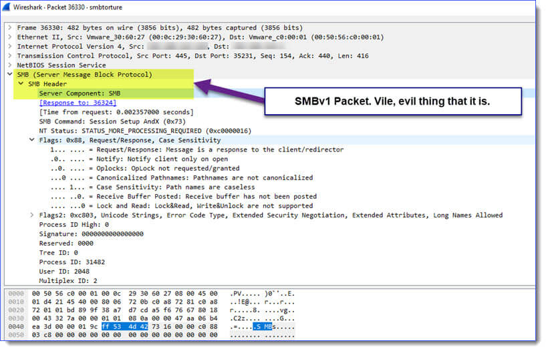Select Reserved: 0000 row
This screenshot has height=351, width=546.
coord(66,244)
